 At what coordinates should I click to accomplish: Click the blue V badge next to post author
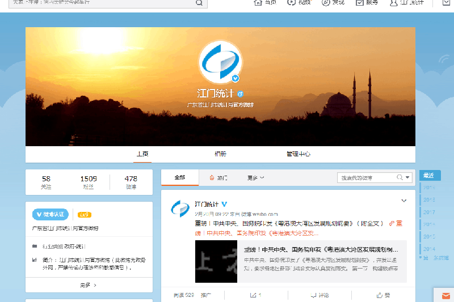click(224, 204)
